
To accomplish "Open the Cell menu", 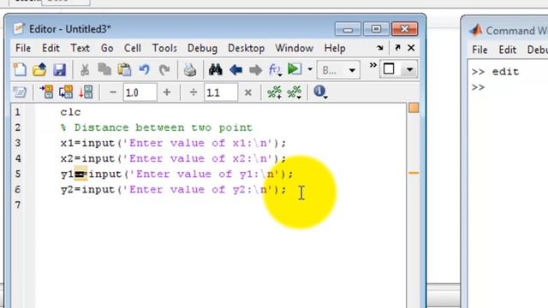I will [133, 48].
